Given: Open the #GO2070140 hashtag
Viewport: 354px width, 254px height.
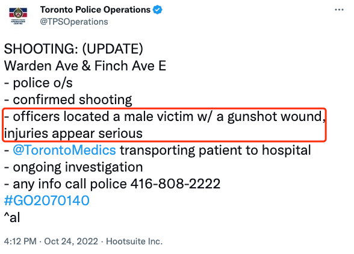Looking at the screenshot, I should (47, 200).
